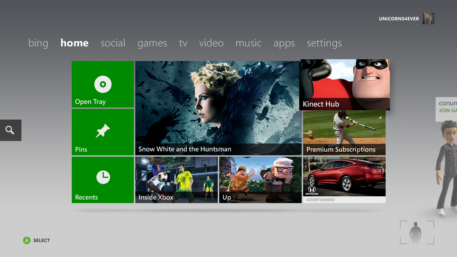Click the Open Tray disc icon
Image resolution: width=457 pixels, height=257 pixels.
point(103,84)
